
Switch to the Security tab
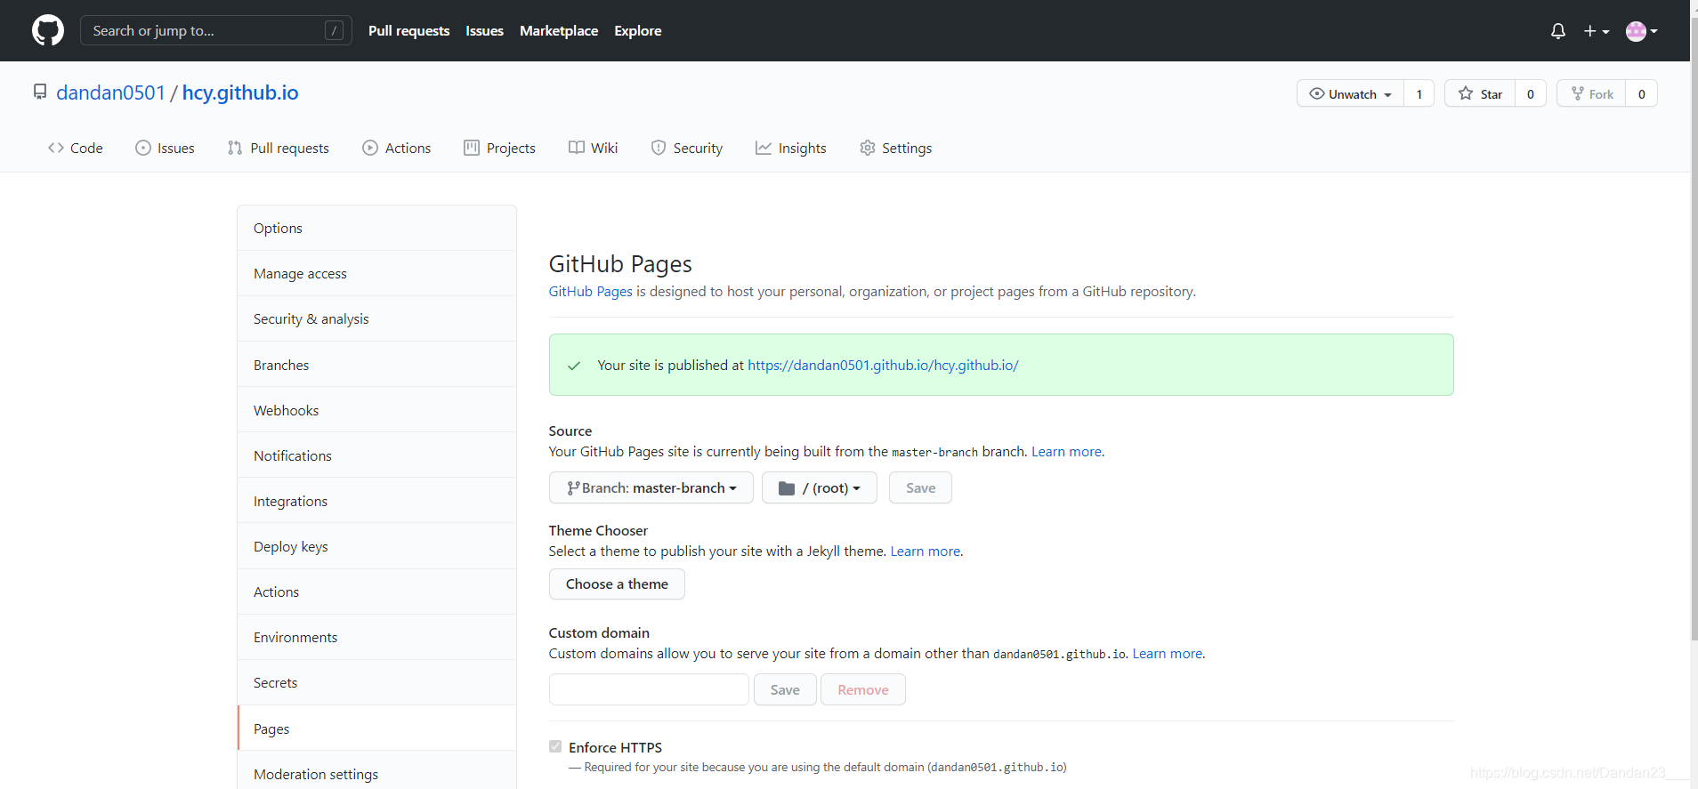687,148
